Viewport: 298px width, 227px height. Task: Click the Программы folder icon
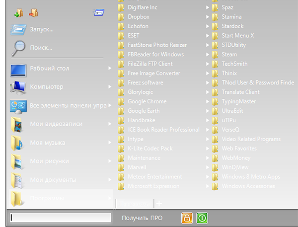[17, 199]
